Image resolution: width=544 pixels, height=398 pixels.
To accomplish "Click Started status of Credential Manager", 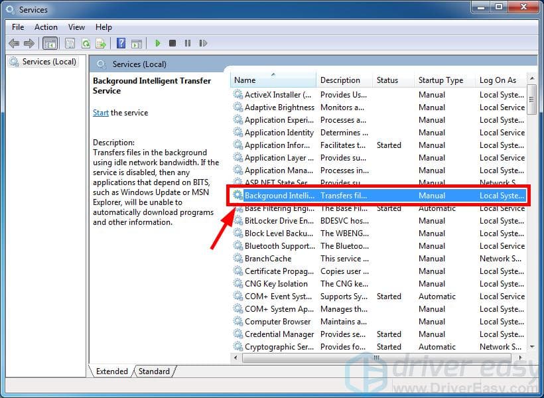I will click(389, 334).
